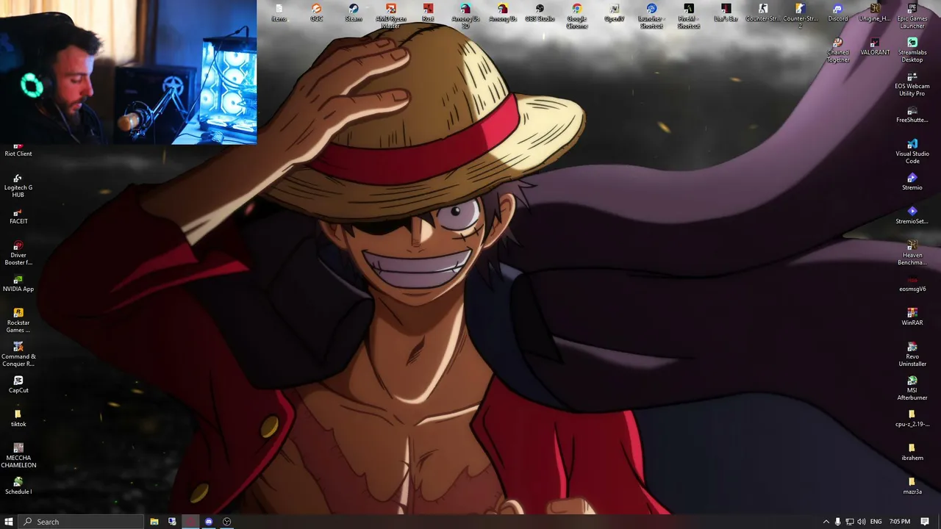Select the MSI Afterburner shortcut

(912, 388)
